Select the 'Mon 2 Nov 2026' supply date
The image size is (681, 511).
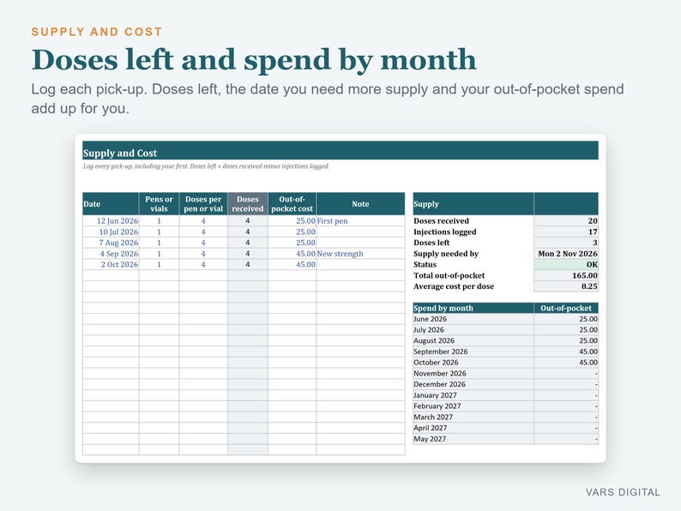(566, 254)
